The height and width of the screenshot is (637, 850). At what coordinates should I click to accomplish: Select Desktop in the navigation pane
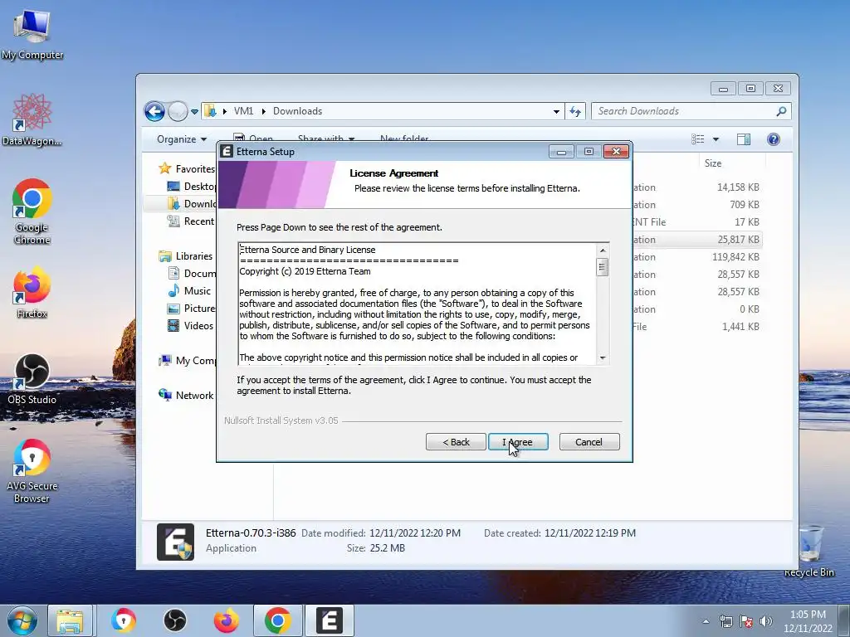tap(192, 187)
